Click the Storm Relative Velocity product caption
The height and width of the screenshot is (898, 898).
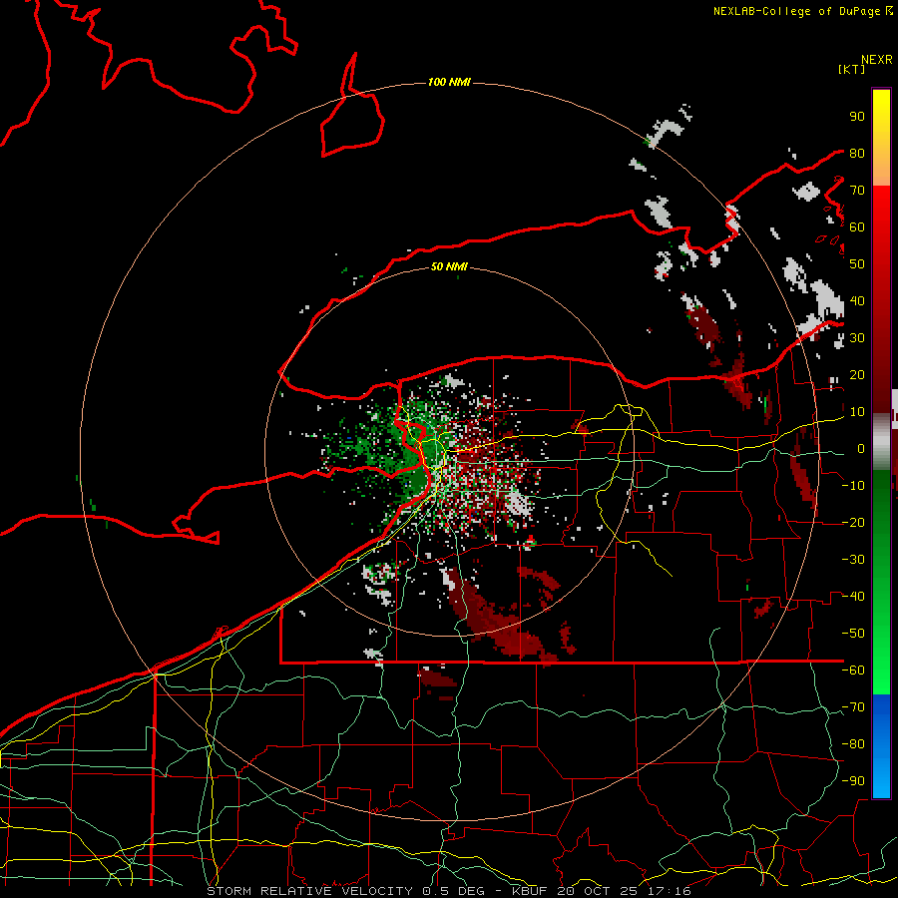tap(449, 891)
